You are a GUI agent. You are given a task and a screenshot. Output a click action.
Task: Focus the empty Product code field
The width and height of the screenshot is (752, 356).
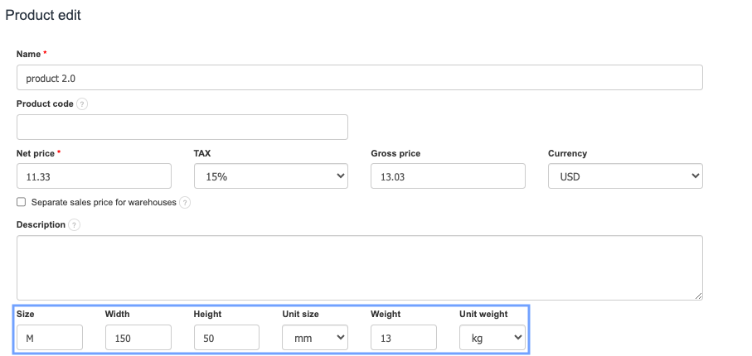pos(182,127)
